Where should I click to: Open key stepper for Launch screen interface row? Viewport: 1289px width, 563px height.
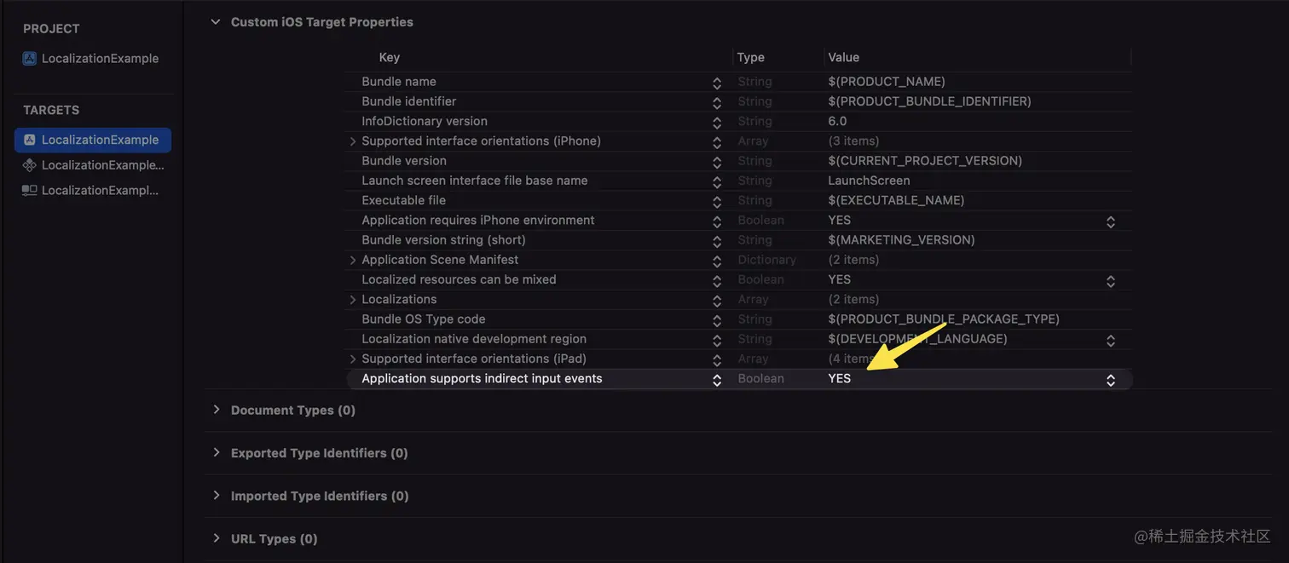[717, 181]
